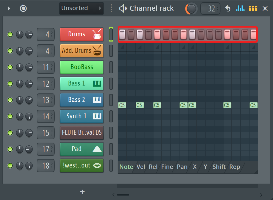Add a new channel with plus button
The width and height of the screenshot is (273, 200).
click(x=82, y=192)
